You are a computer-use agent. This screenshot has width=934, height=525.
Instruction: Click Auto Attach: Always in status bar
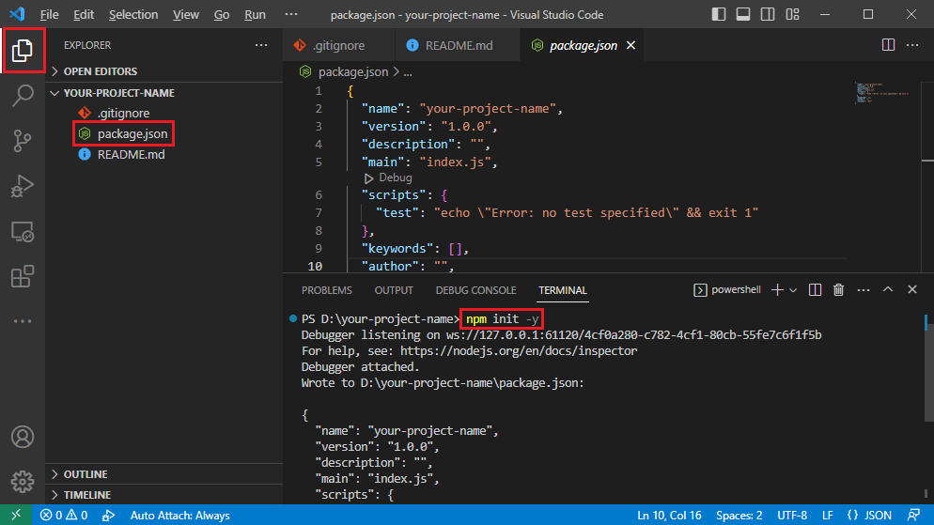click(179, 515)
